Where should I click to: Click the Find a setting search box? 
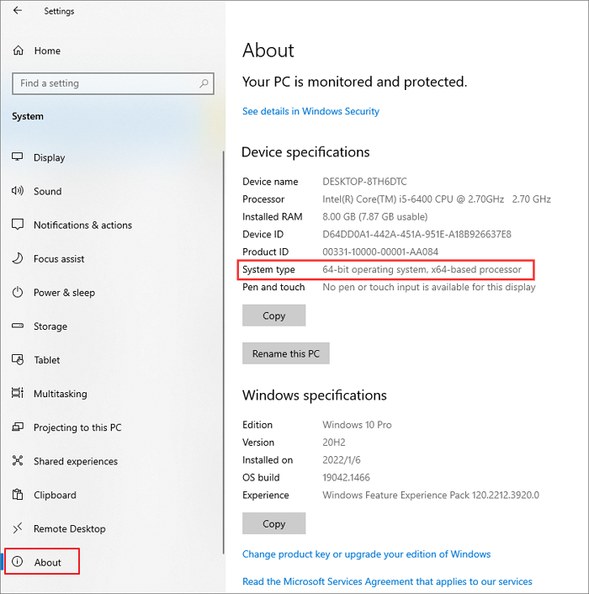[x=105, y=83]
